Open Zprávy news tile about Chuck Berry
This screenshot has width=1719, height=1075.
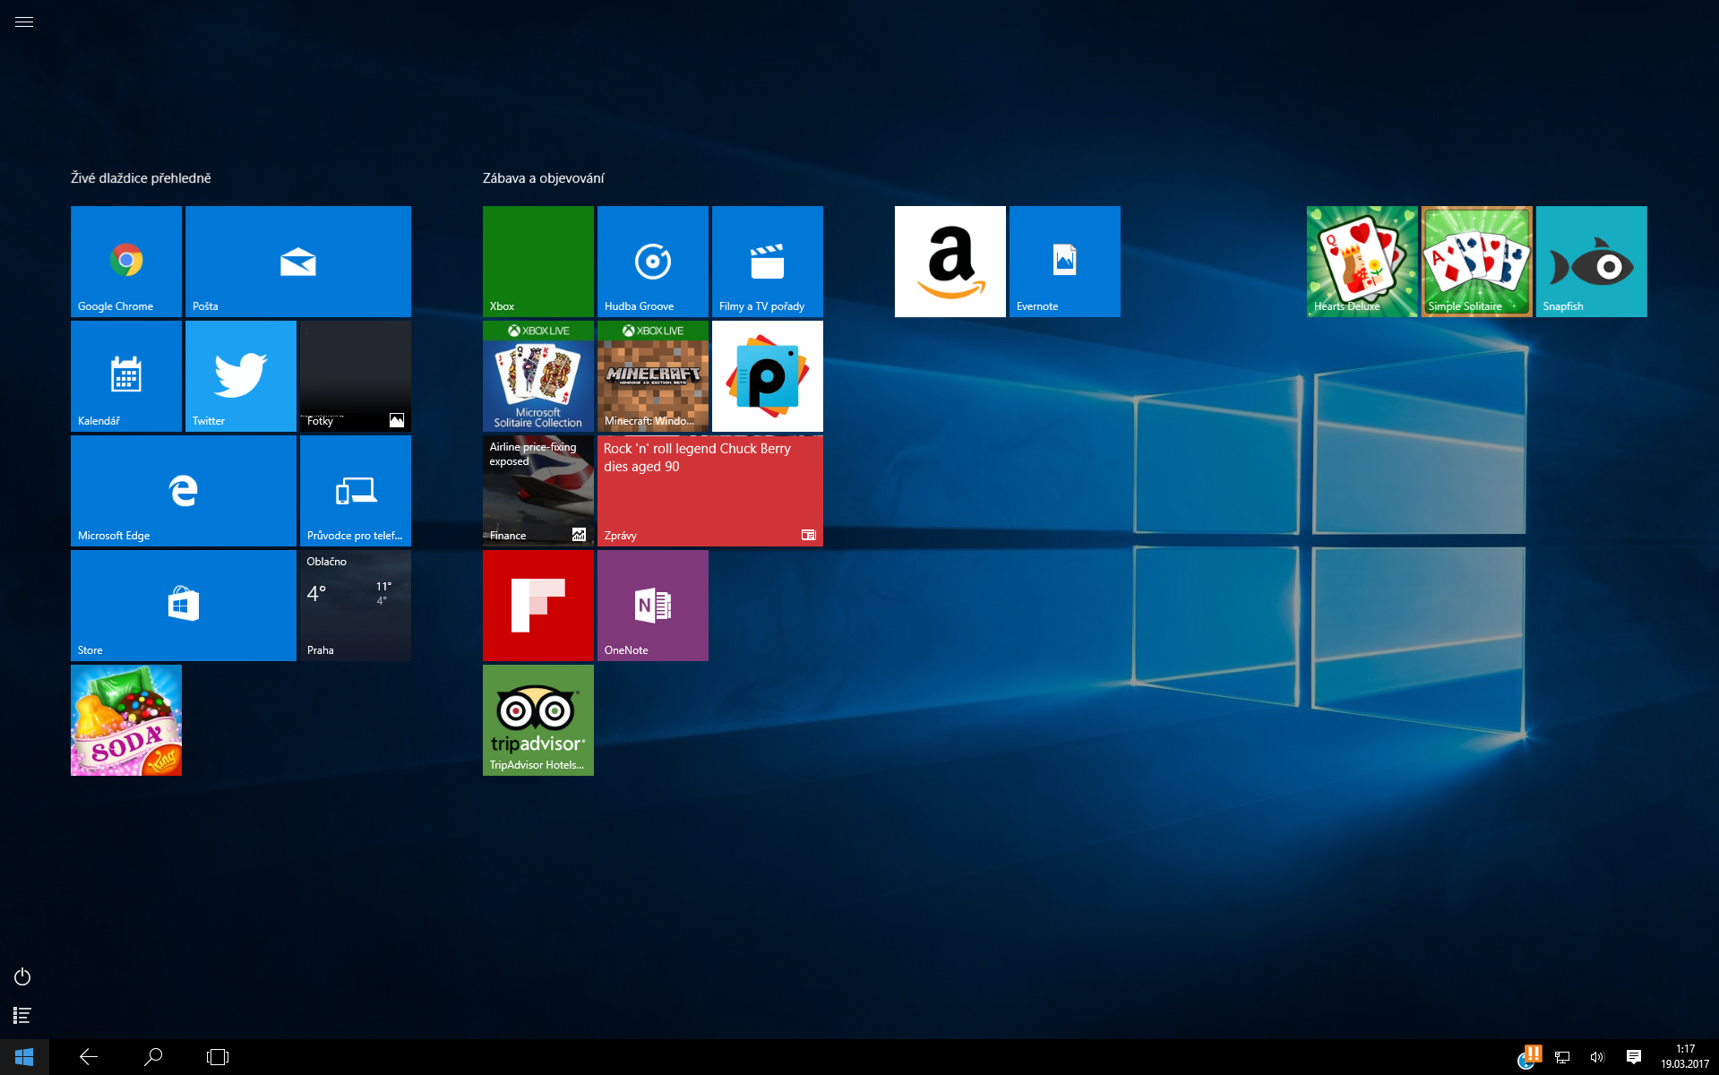(710, 491)
